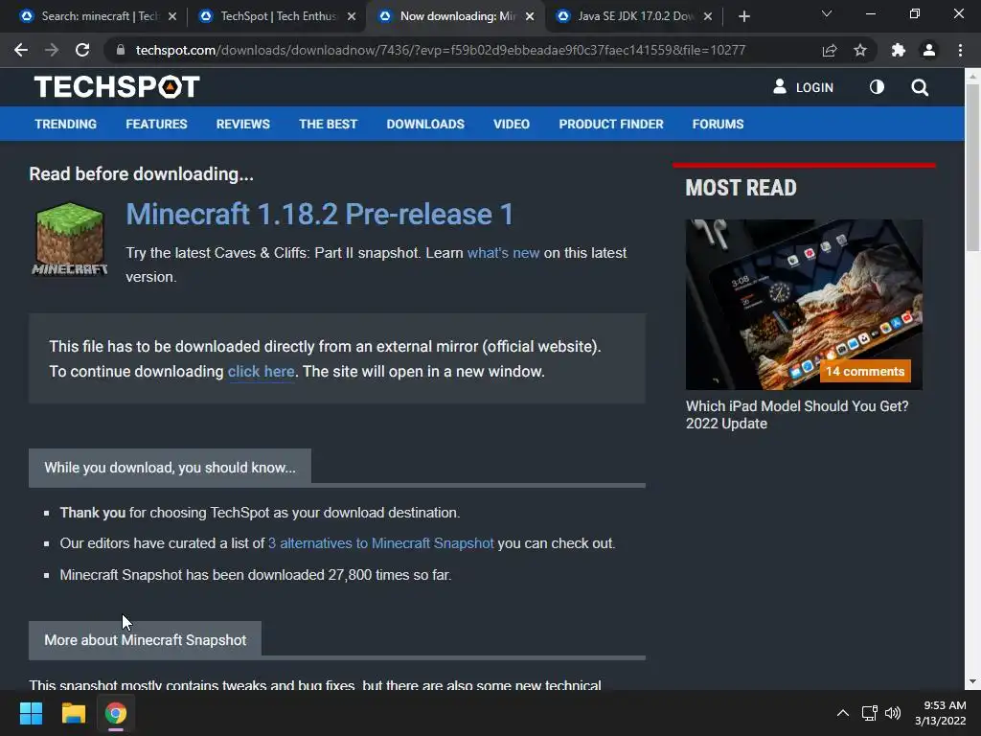Open the PRODUCT FINDER nav item
This screenshot has width=981, height=736.
[x=611, y=124]
